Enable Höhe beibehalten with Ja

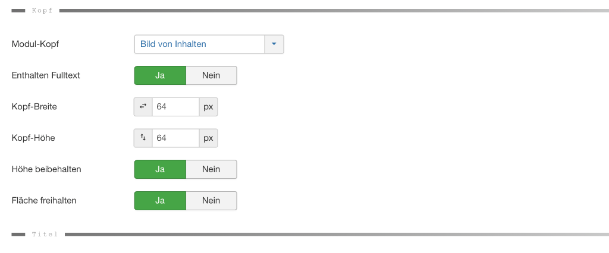click(x=160, y=169)
